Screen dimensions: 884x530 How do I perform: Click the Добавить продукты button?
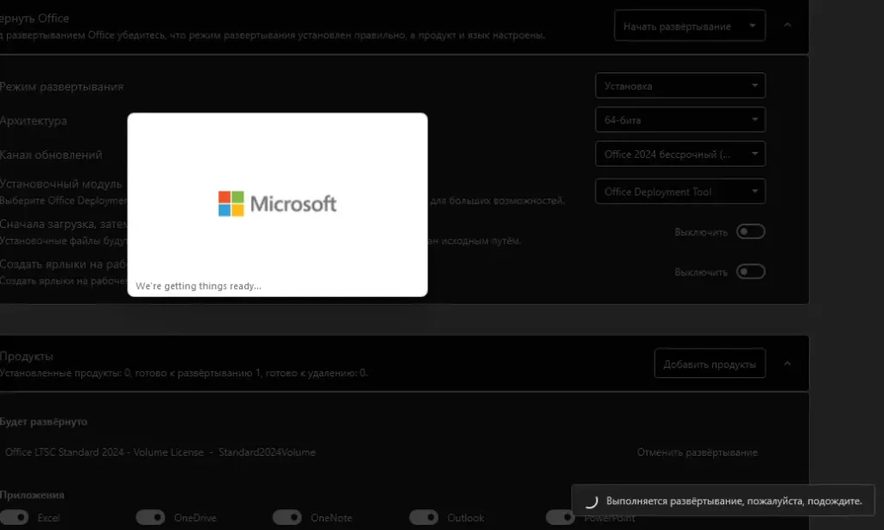tap(710, 364)
